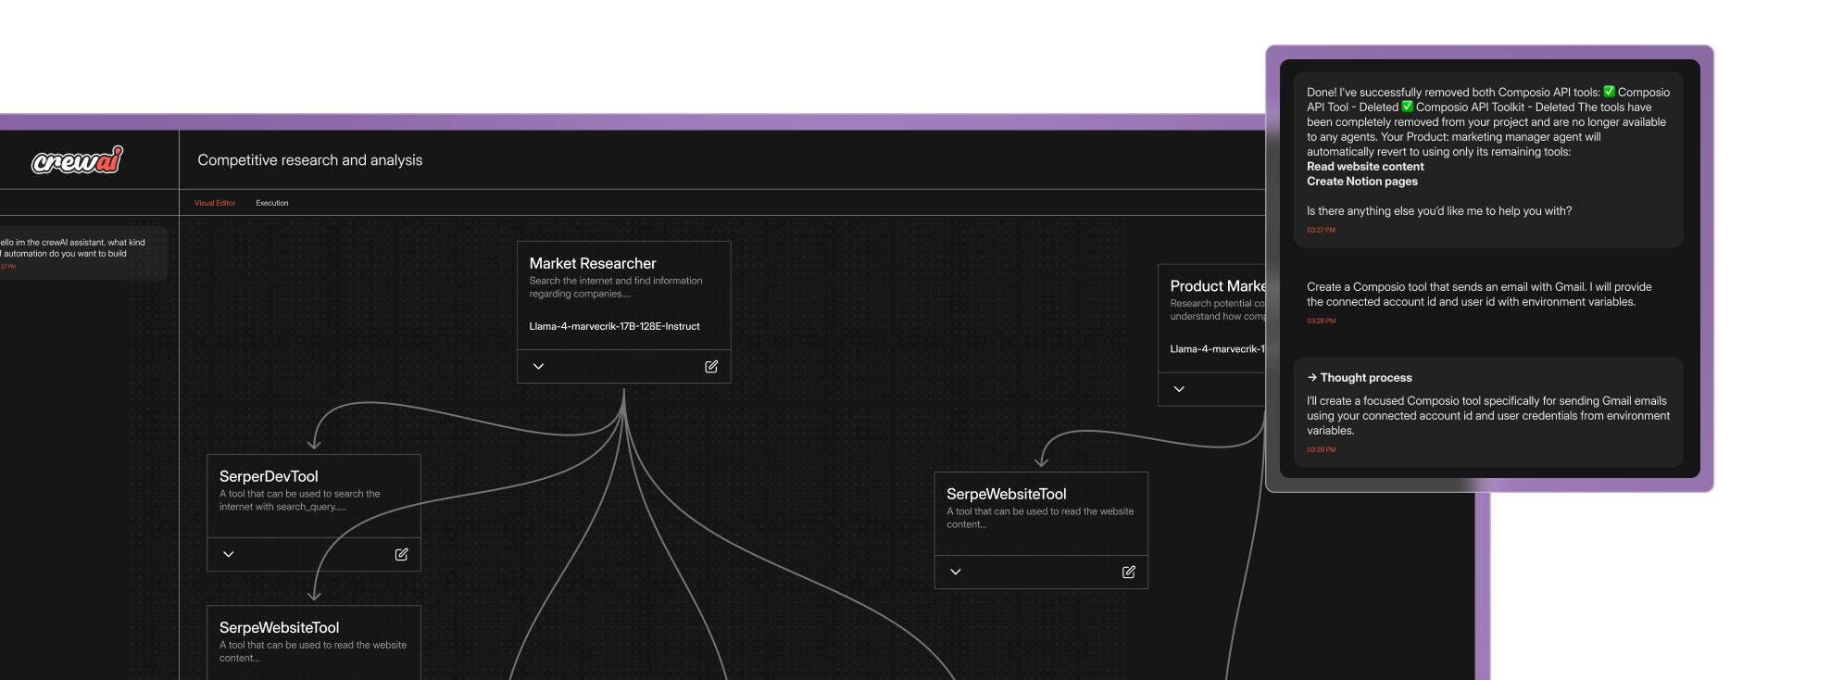Switch to the Visual Editor tab
The width and height of the screenshot is (1843, 680).
[215, 203]
